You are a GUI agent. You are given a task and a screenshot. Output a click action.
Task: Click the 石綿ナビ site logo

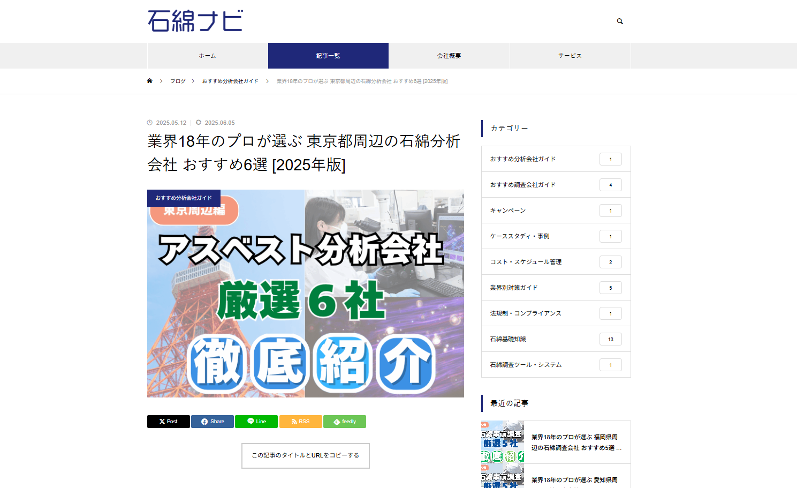[x=195, y=20]
